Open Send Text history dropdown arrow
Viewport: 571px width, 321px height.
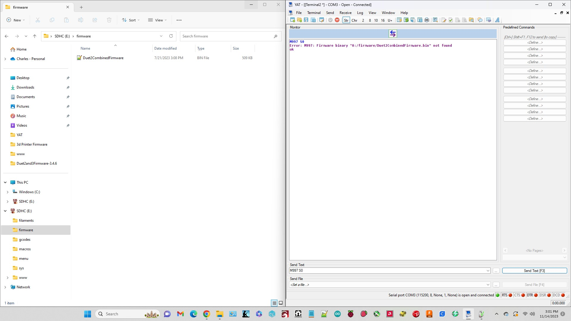tap(488, 271)
